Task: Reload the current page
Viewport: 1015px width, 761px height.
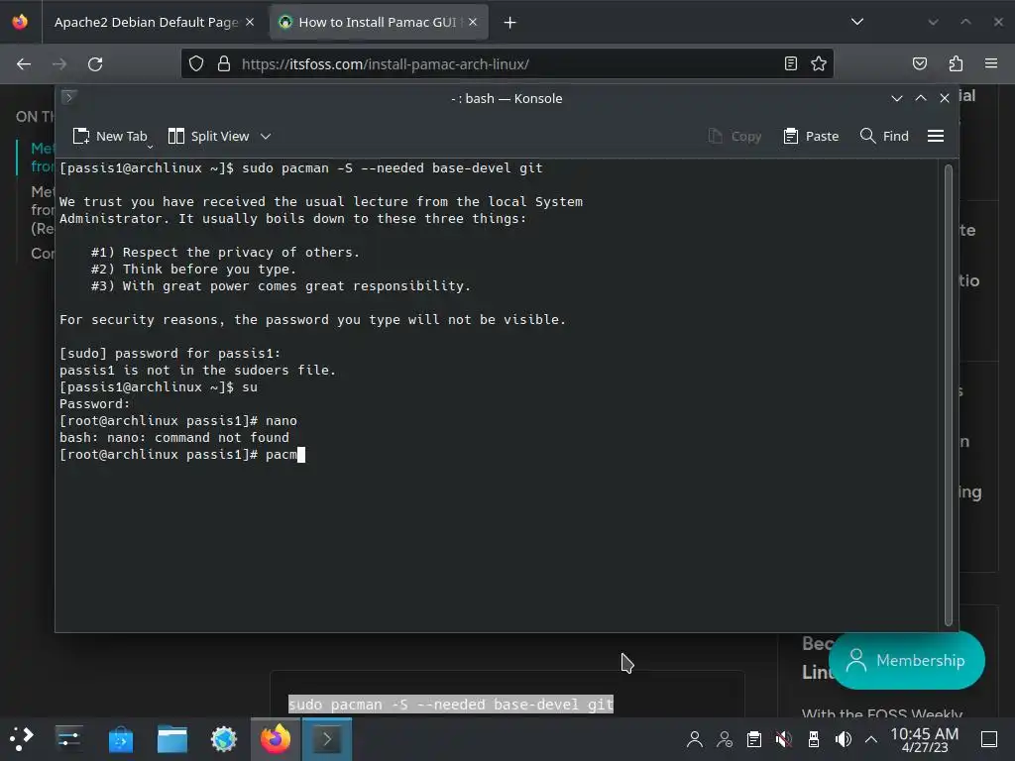Action: (95, 64)
